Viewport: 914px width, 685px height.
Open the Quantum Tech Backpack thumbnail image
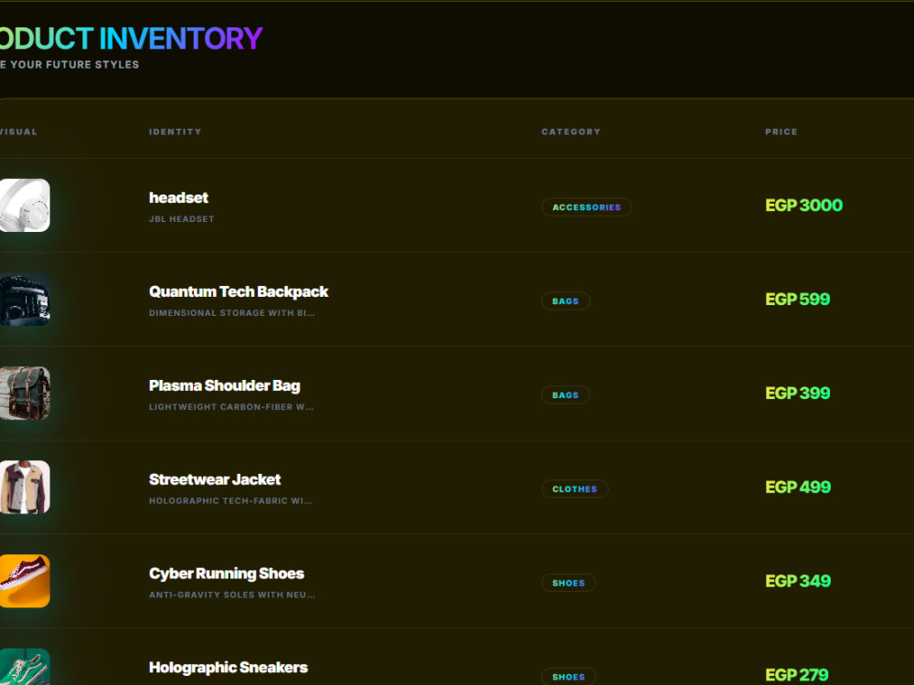pyautogui.click(x=25, y=299)
